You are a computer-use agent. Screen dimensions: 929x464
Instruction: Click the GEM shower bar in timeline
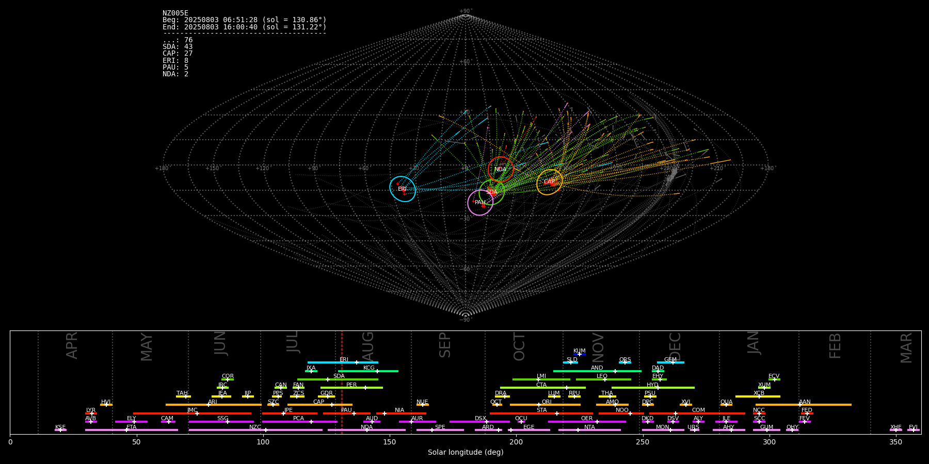670,362
